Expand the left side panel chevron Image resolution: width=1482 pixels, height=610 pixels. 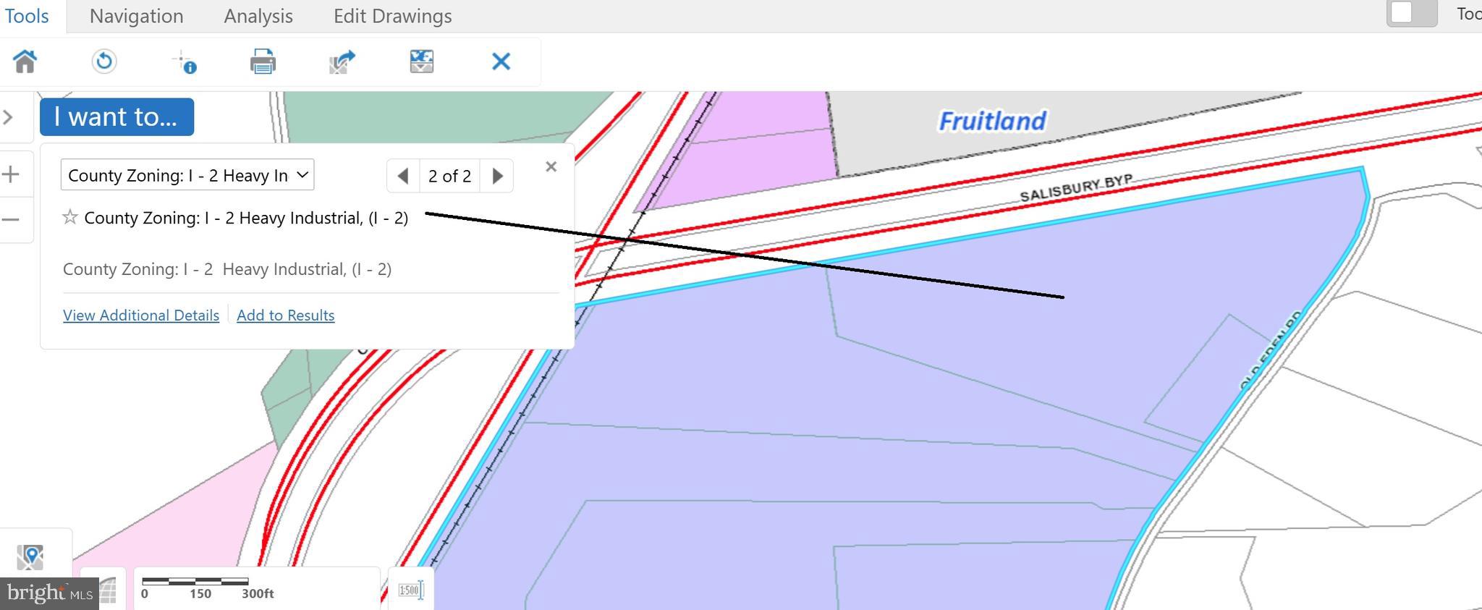click(x=9, y=117)
